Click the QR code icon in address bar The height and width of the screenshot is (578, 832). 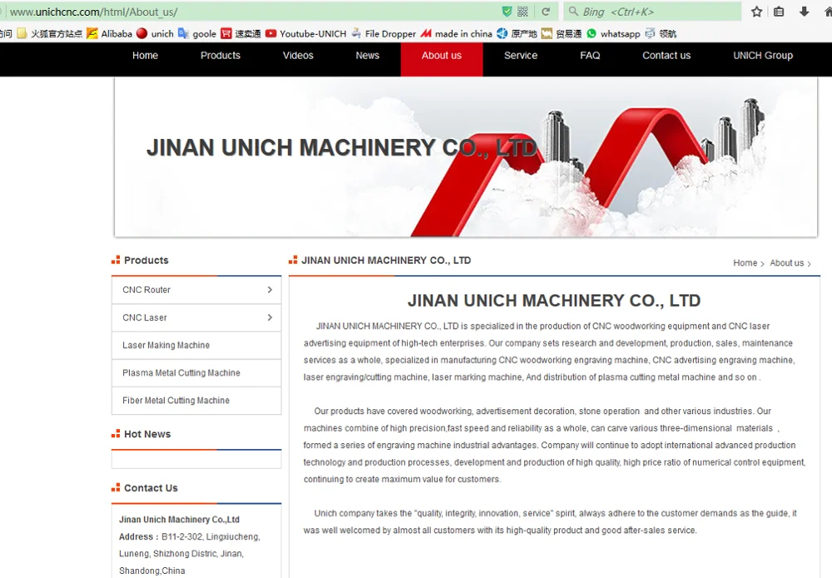pos(522,12)
